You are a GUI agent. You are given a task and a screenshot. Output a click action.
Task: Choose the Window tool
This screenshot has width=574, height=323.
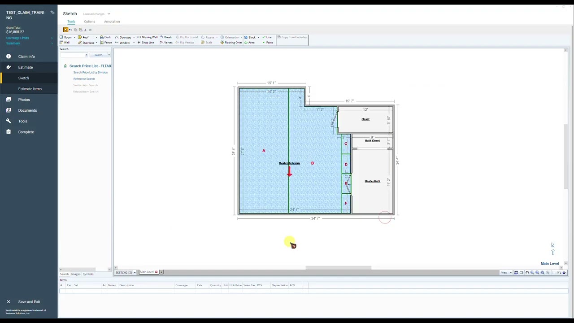point(122,43)
